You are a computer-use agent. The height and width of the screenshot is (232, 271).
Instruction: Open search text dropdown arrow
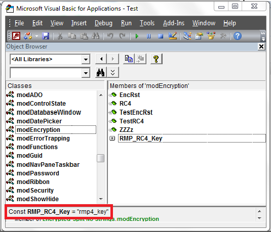tap(86, 73)
